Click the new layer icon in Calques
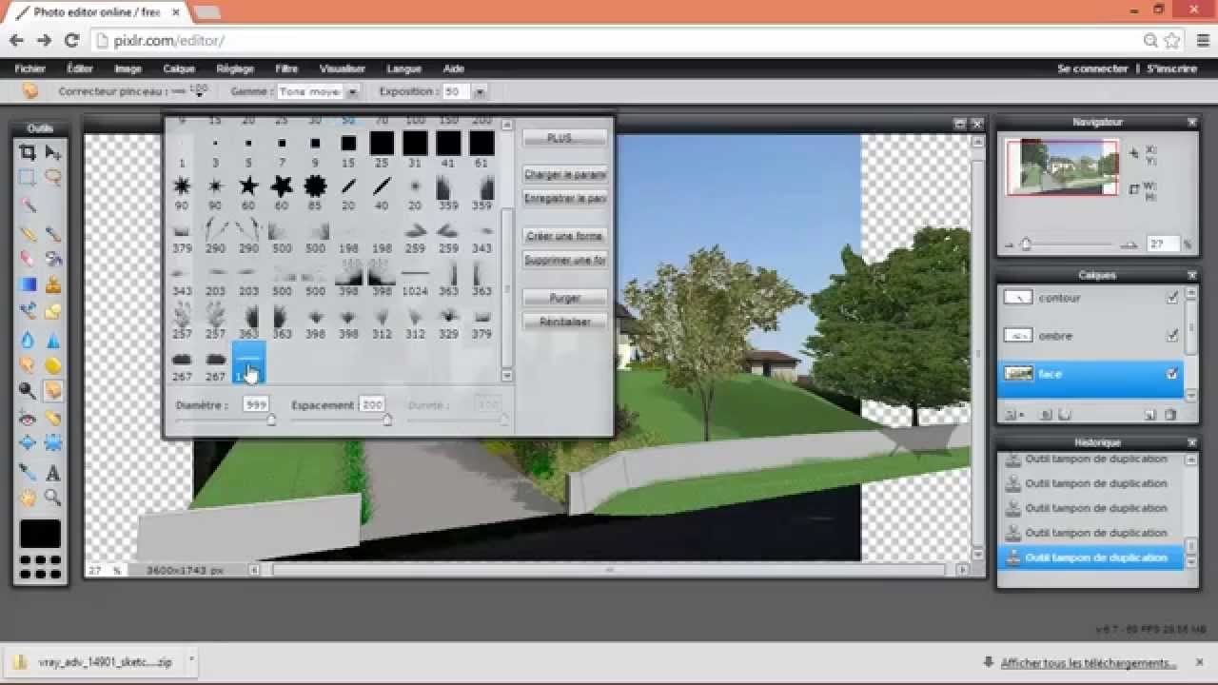Image resolution: width=1218 pixels, height=685 pixels. [x=1149, y=415]
